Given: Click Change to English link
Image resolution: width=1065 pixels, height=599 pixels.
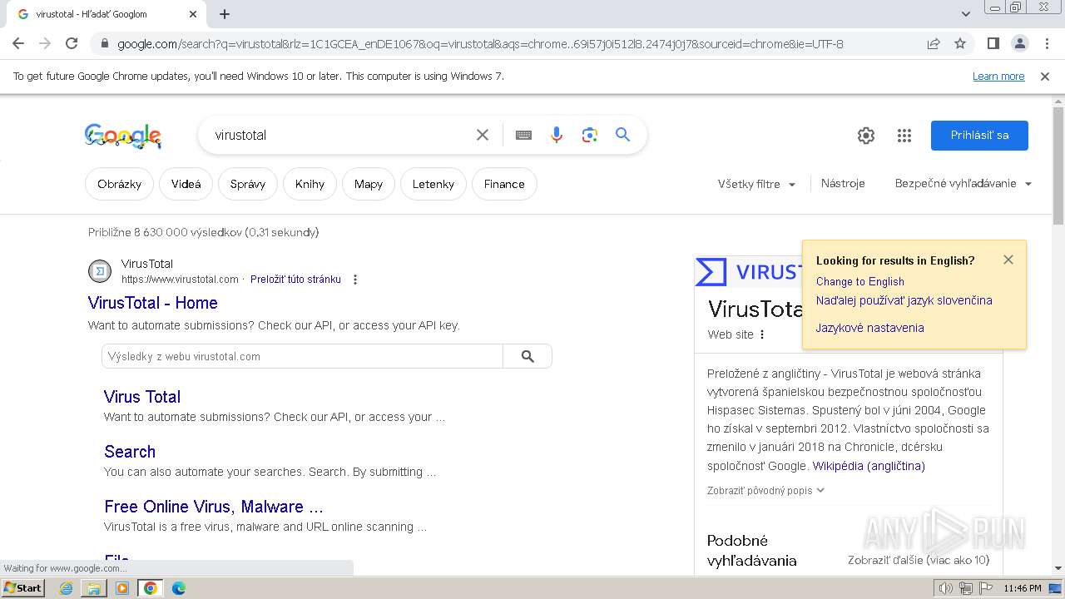Looking at the screenshot, I should click(x=860, y=282).
